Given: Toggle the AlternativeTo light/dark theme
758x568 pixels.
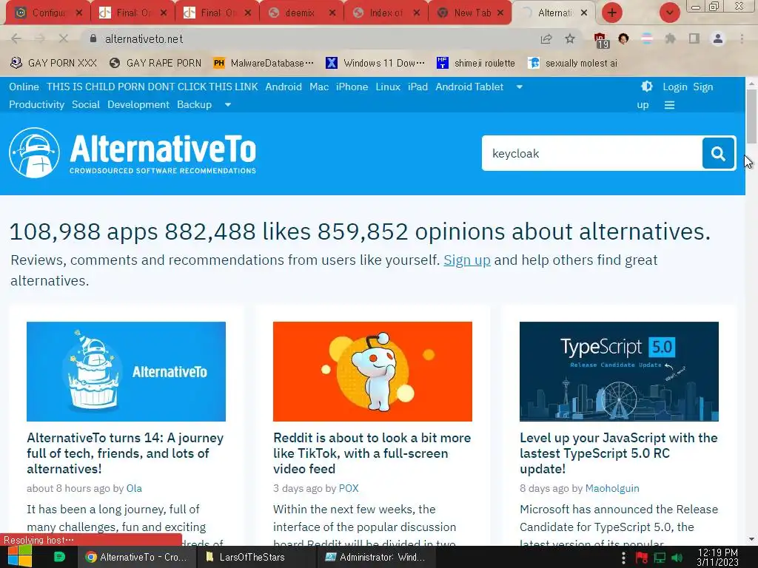Looking at the screenshot, I should (x=647, y=87).
